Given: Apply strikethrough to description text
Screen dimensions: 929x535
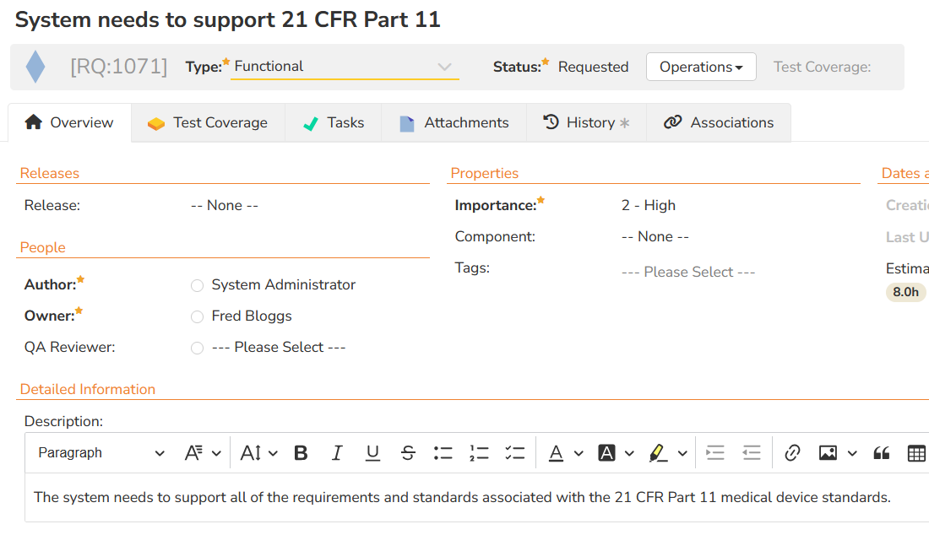Looking at the screenshot, I should (408, 453).
